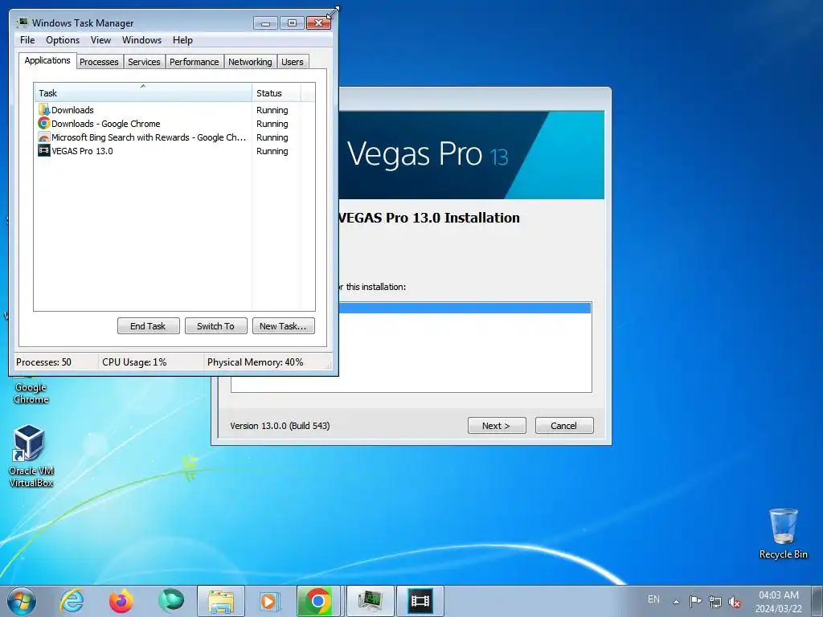The width and height of the screenshot is (823, 617).
Task: Switch to Google Chrome in the taskbar
Action: tap(317, 601)
